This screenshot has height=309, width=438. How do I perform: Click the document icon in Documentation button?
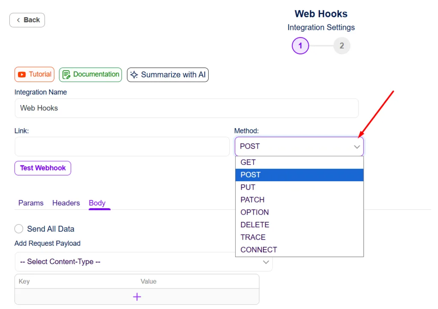click(66, 75)
